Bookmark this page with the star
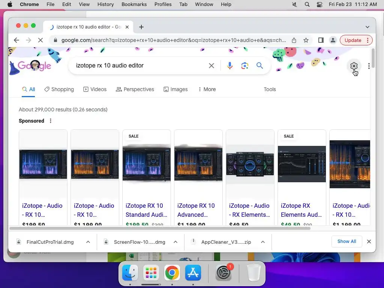The image size is (384, 288). tap(306, 40)
